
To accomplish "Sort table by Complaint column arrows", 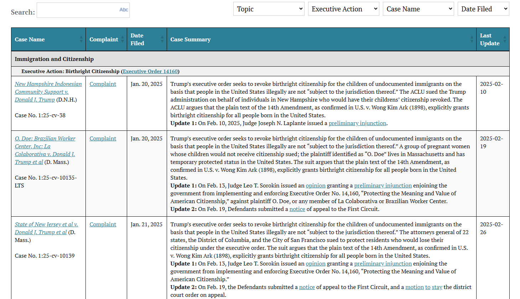I will click(x=123, y=40).
